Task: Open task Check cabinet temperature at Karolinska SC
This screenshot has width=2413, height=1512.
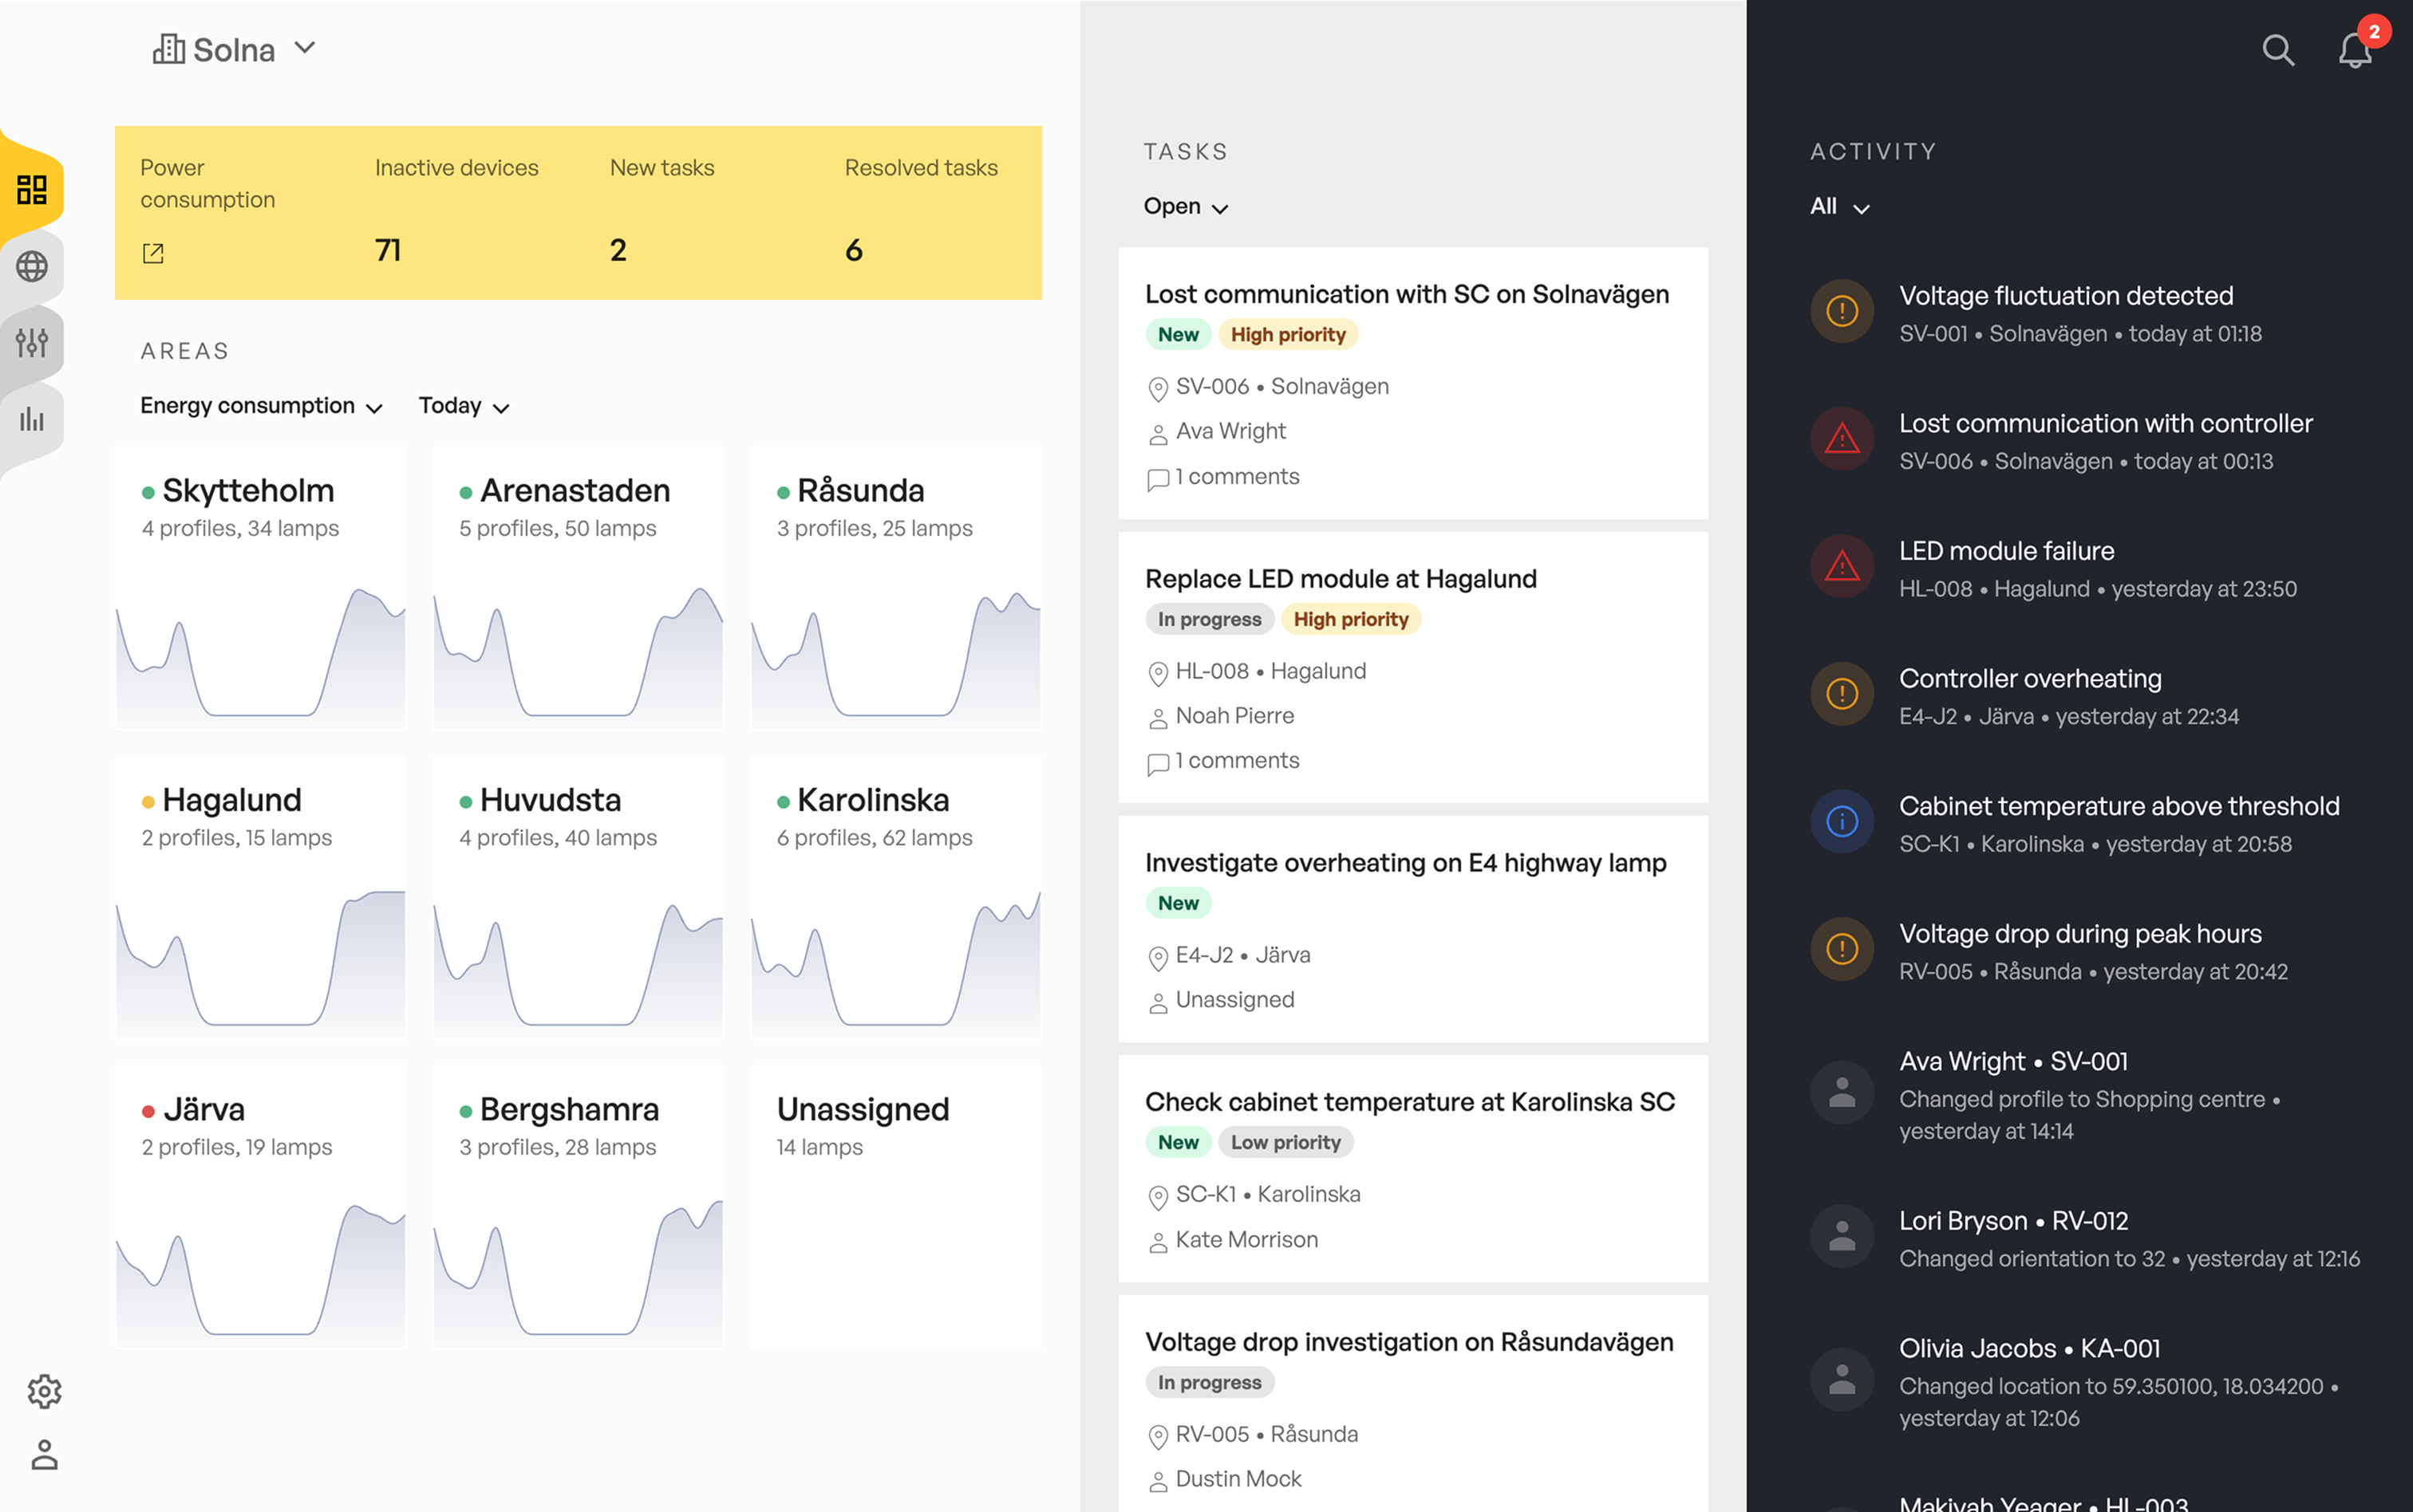Action: pyautogui.click(x=1412, y=1169)
